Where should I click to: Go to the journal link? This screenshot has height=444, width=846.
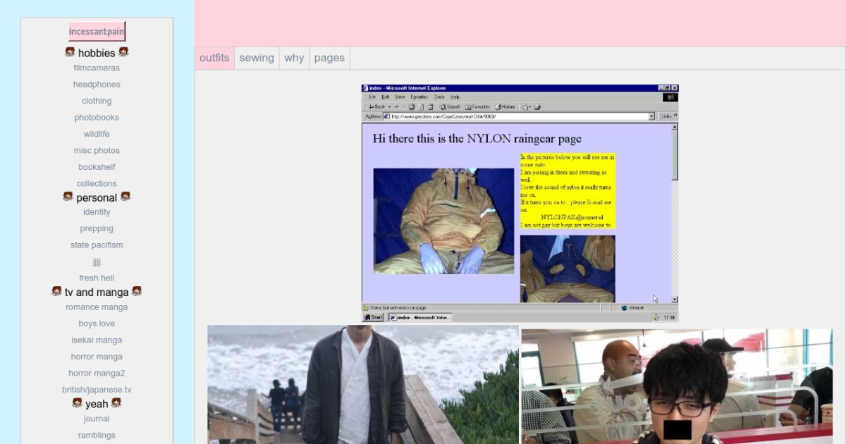[x=97, y=419]
